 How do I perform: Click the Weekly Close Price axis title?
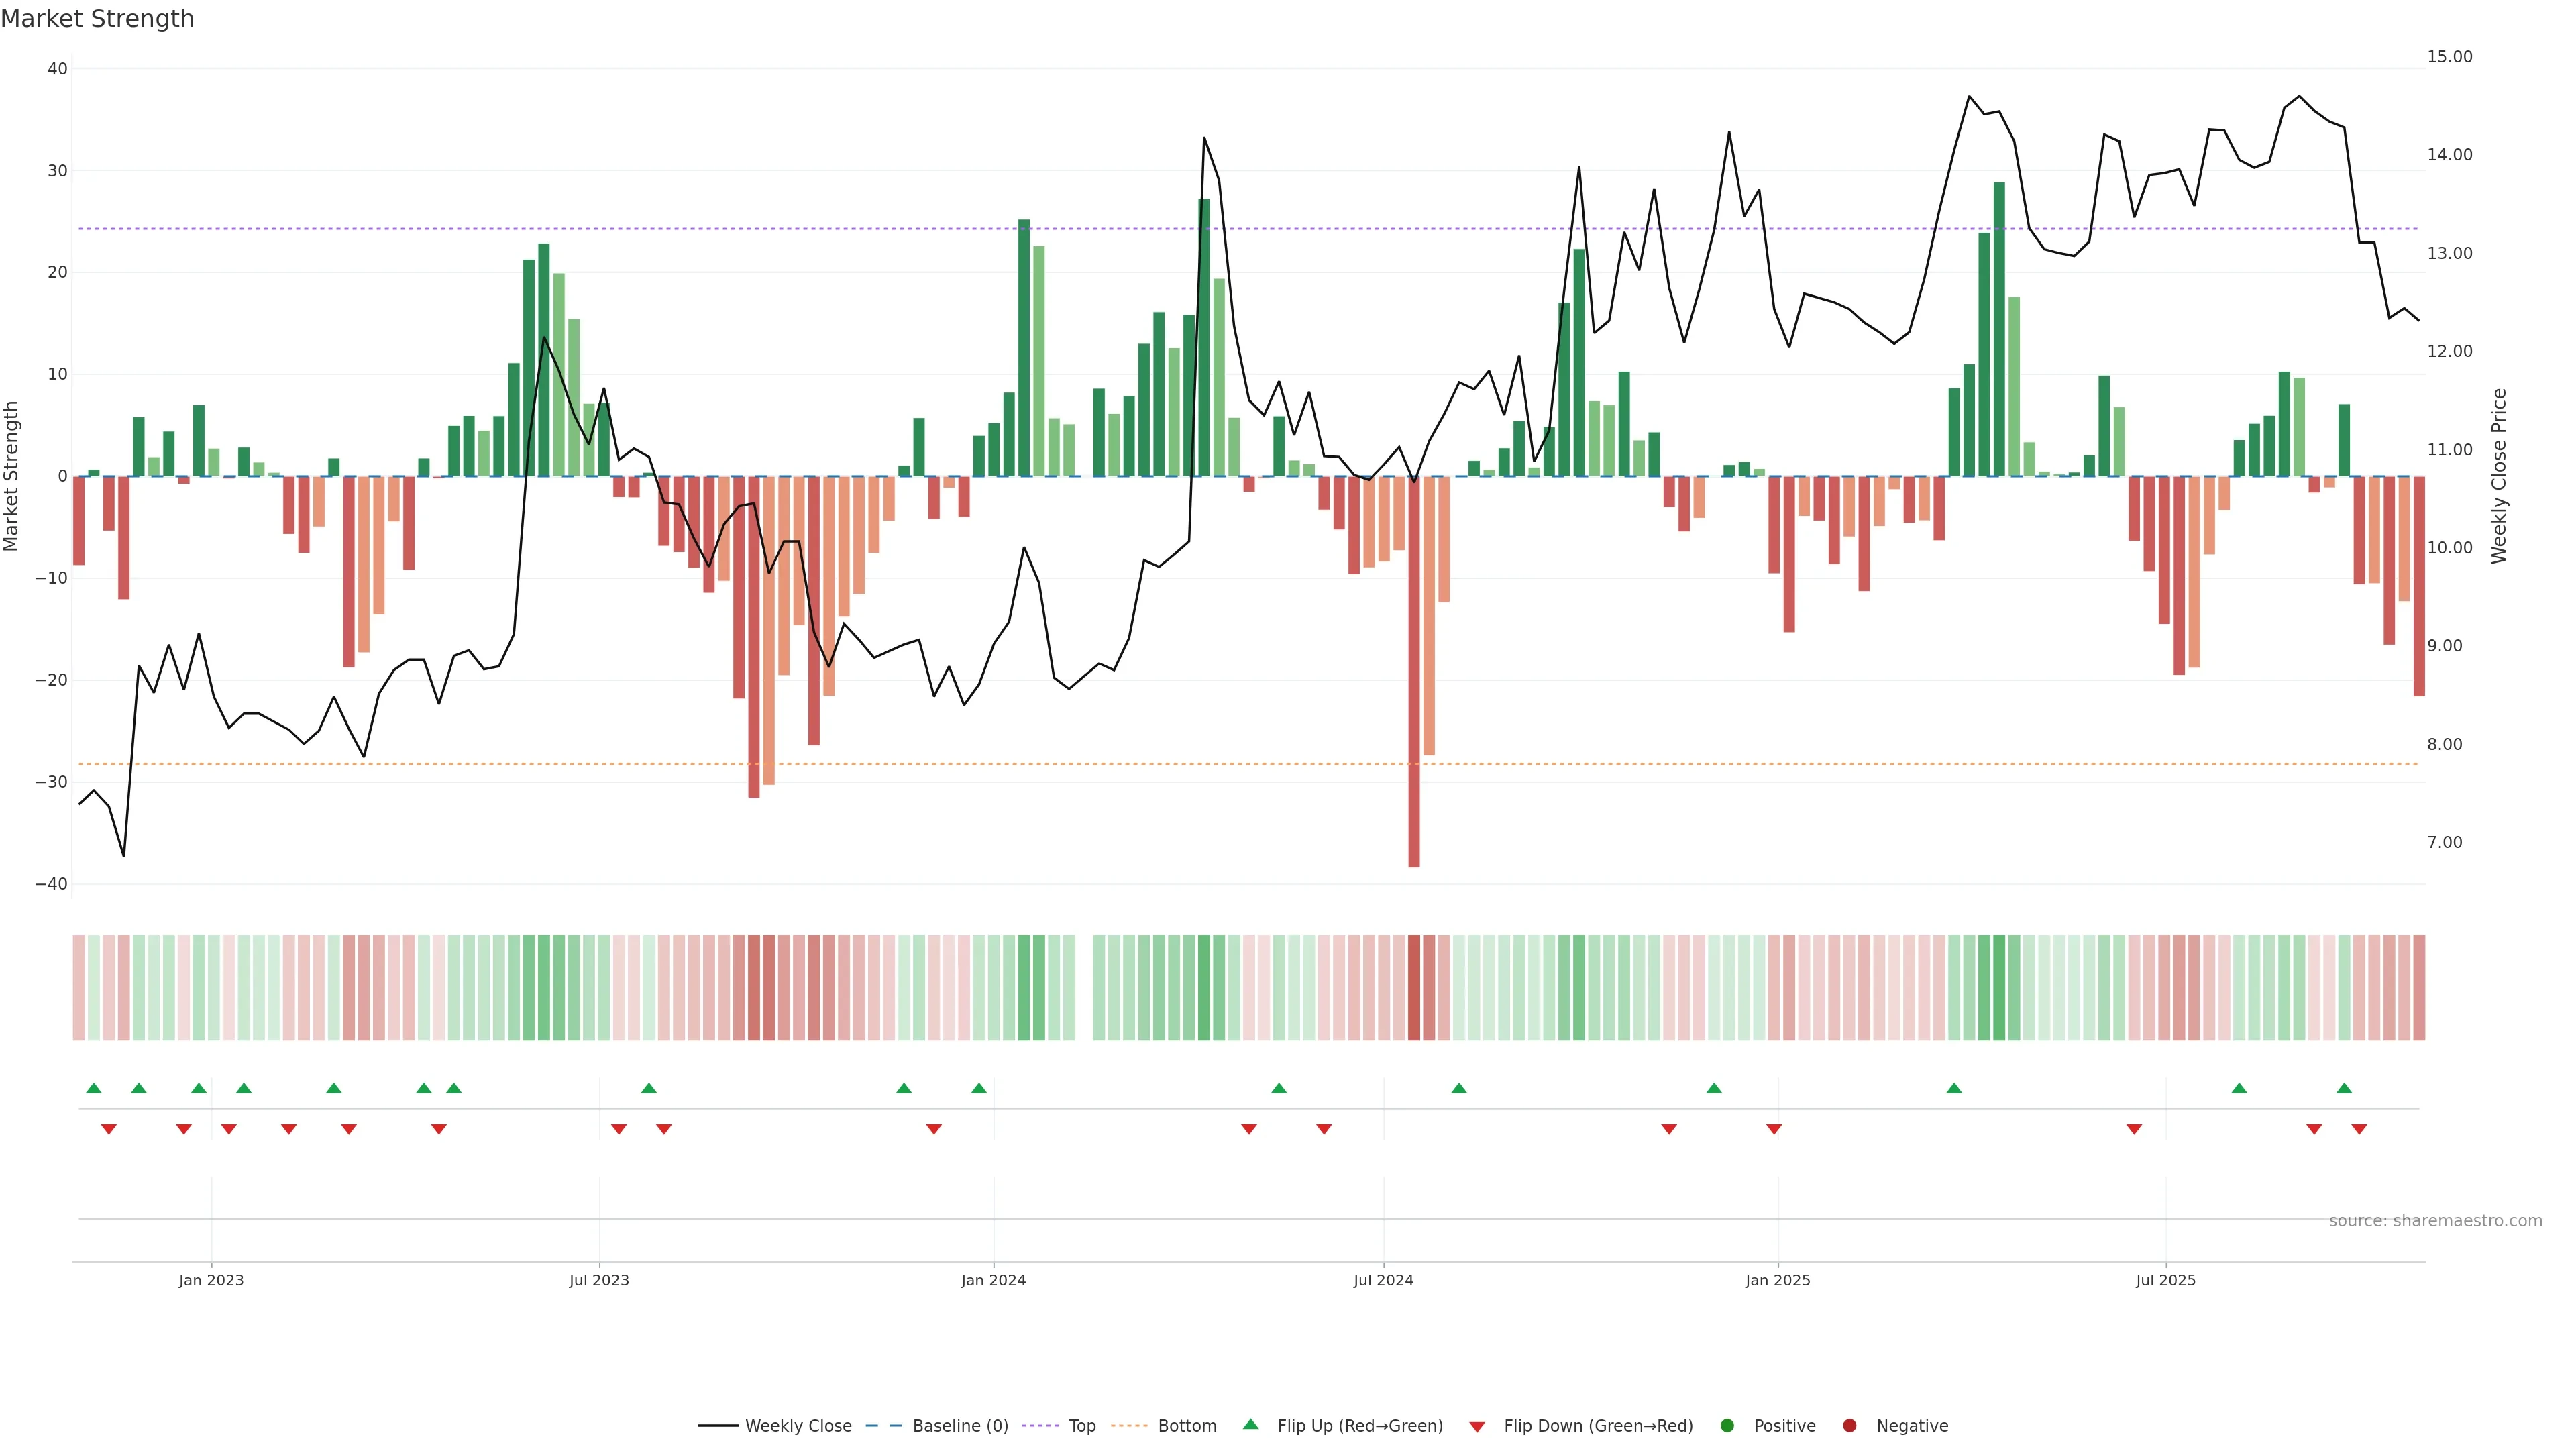[x=2499, y=476]
